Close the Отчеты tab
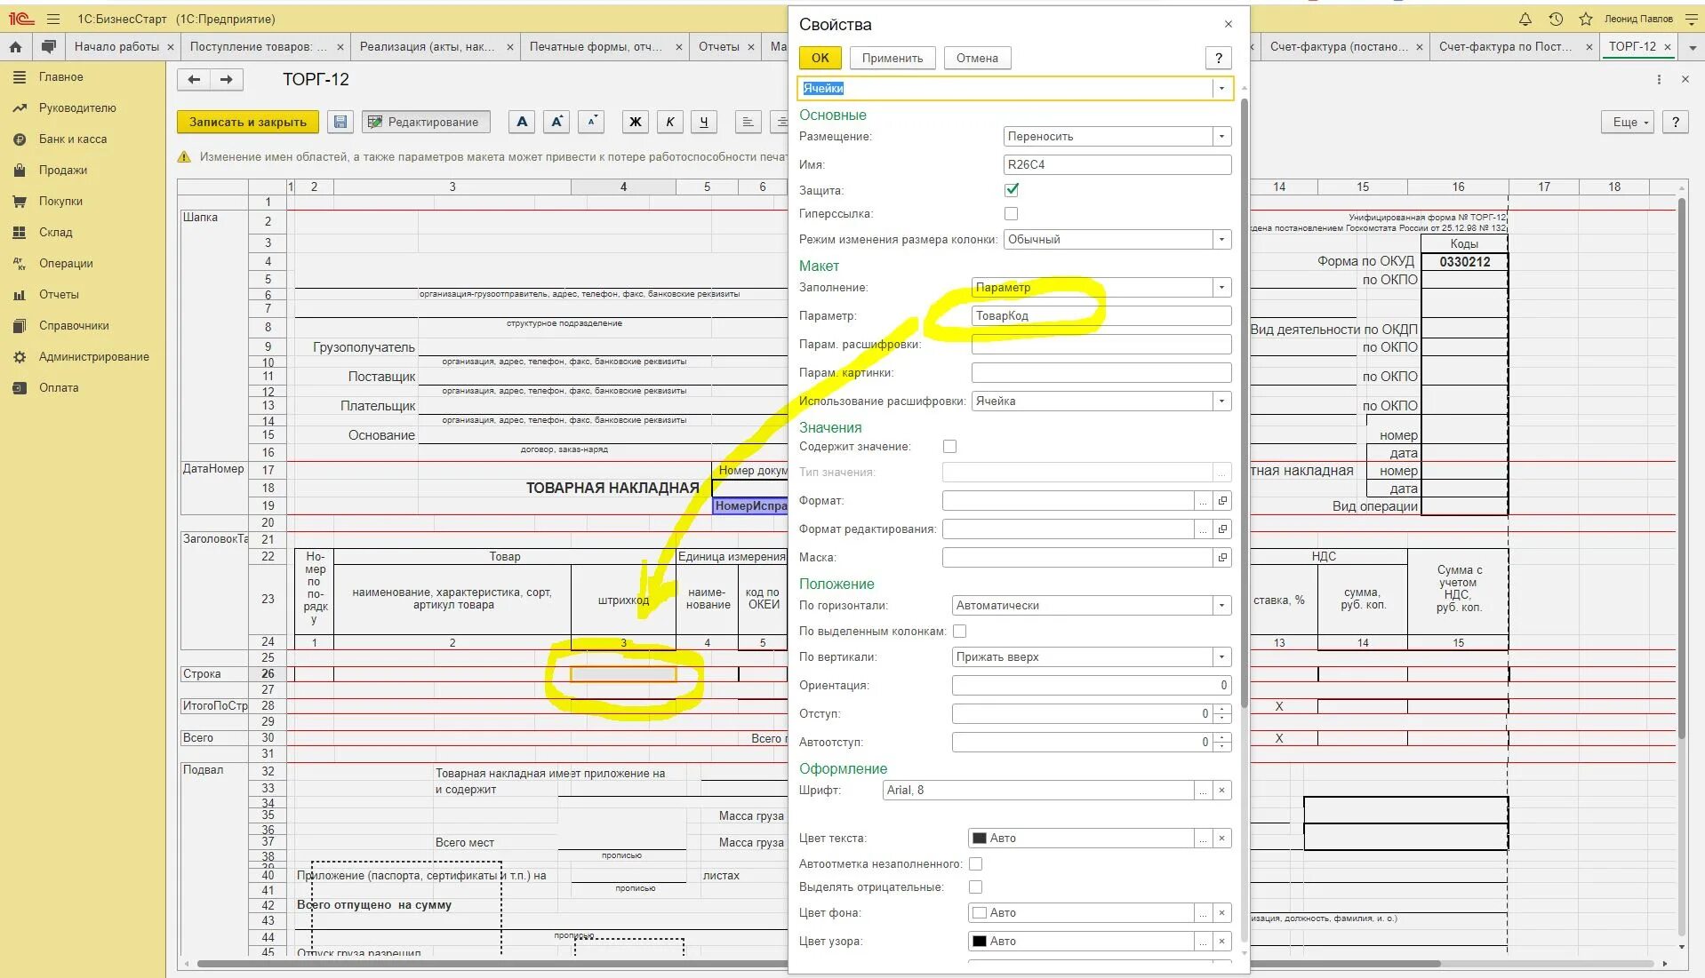This screenshot has width=1705, height=978. (x=751, y=47)
